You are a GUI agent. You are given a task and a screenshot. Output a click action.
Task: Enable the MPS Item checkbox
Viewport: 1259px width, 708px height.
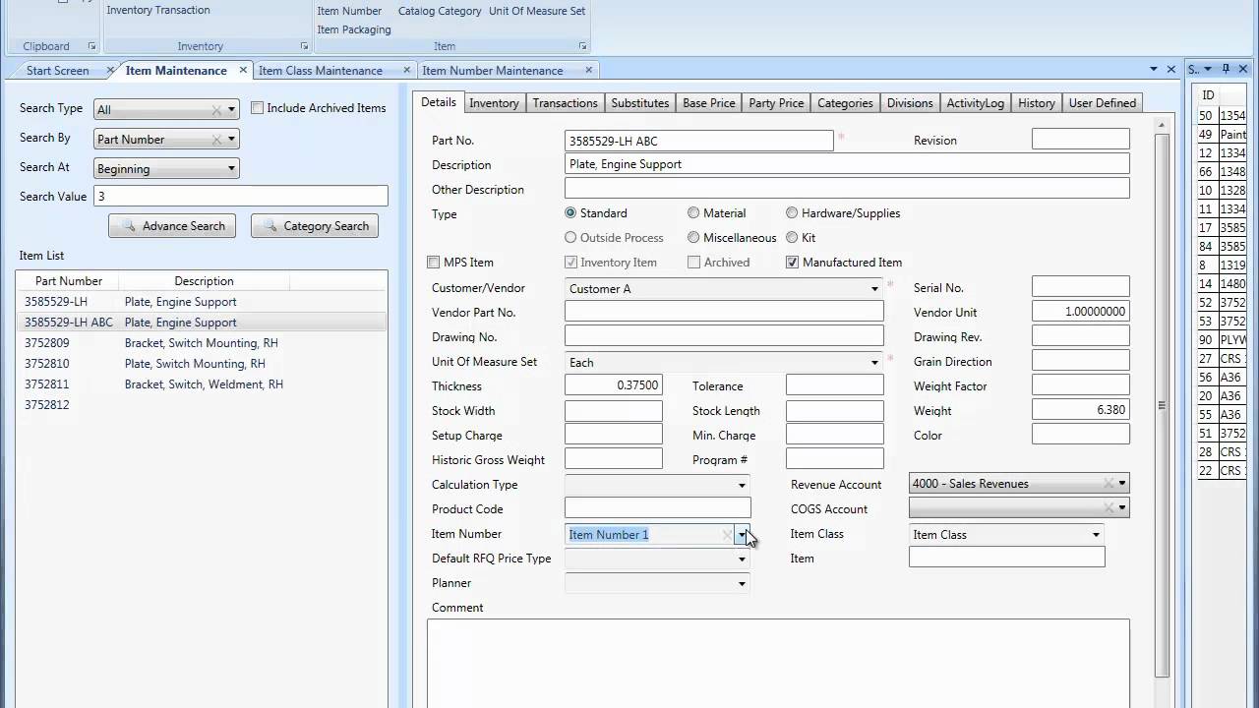pyautogui.click(x=434, y=263)
